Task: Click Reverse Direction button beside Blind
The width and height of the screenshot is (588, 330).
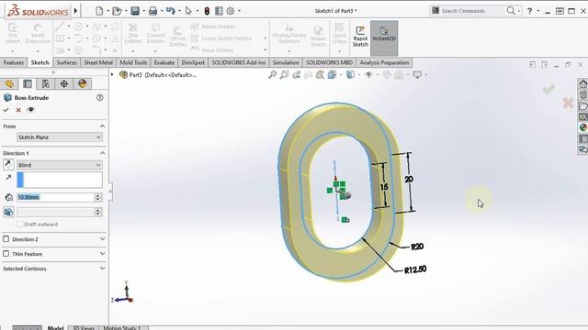Action: [x=8, y=165]
